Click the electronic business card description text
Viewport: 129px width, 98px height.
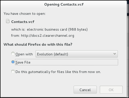click(x=57, y=30)
